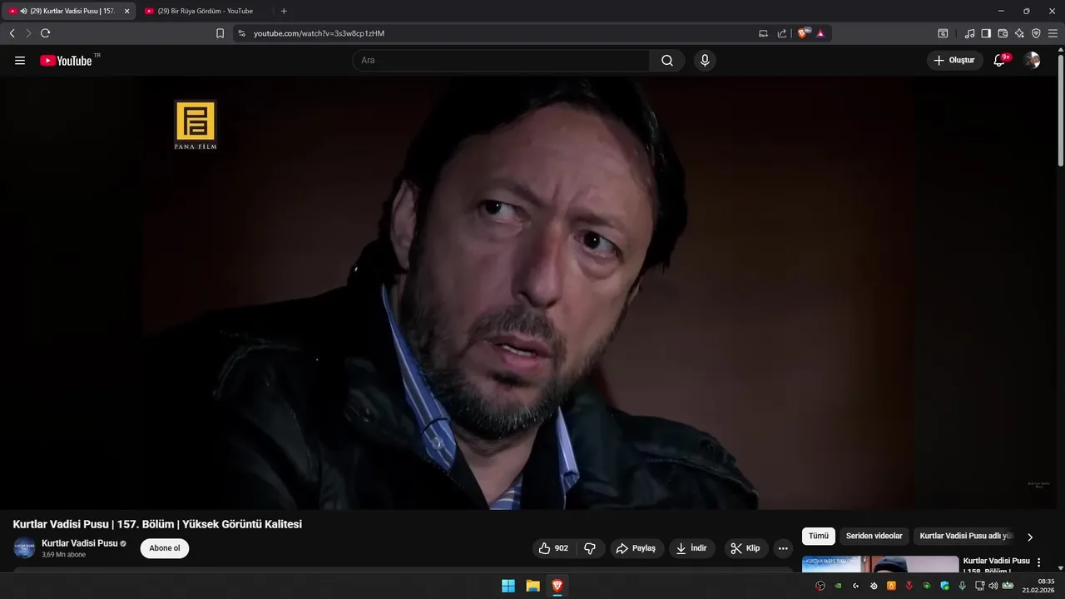Close the Kurtlar Vadisi Pusu tab
The image size is (1065, 599).
click(x=126, y=11)
